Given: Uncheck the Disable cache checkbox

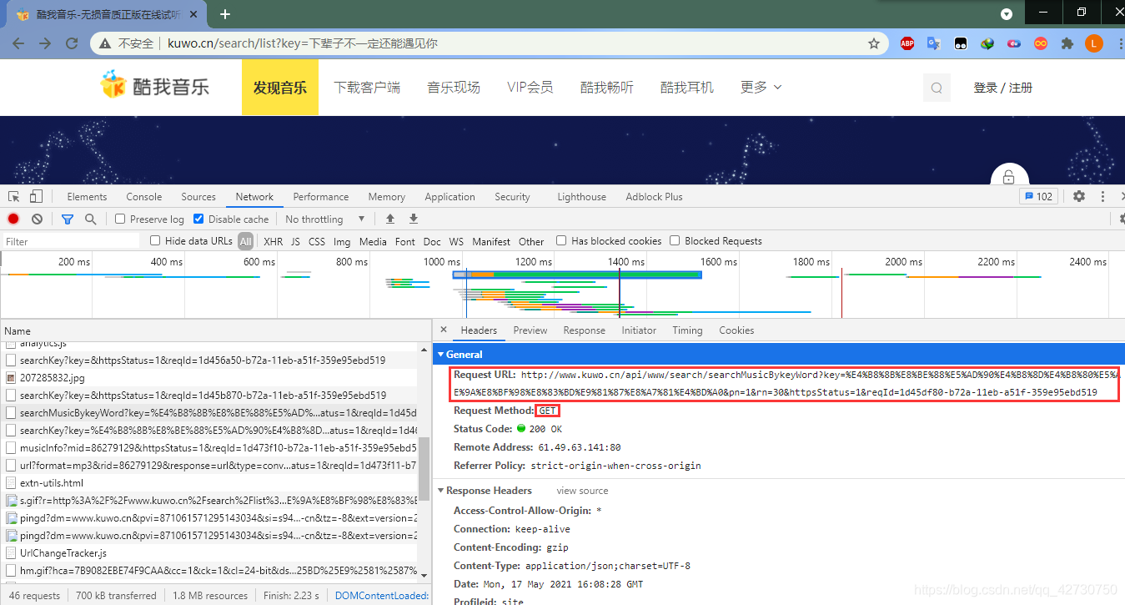Looking at the screenshot, I should point(198,219).
